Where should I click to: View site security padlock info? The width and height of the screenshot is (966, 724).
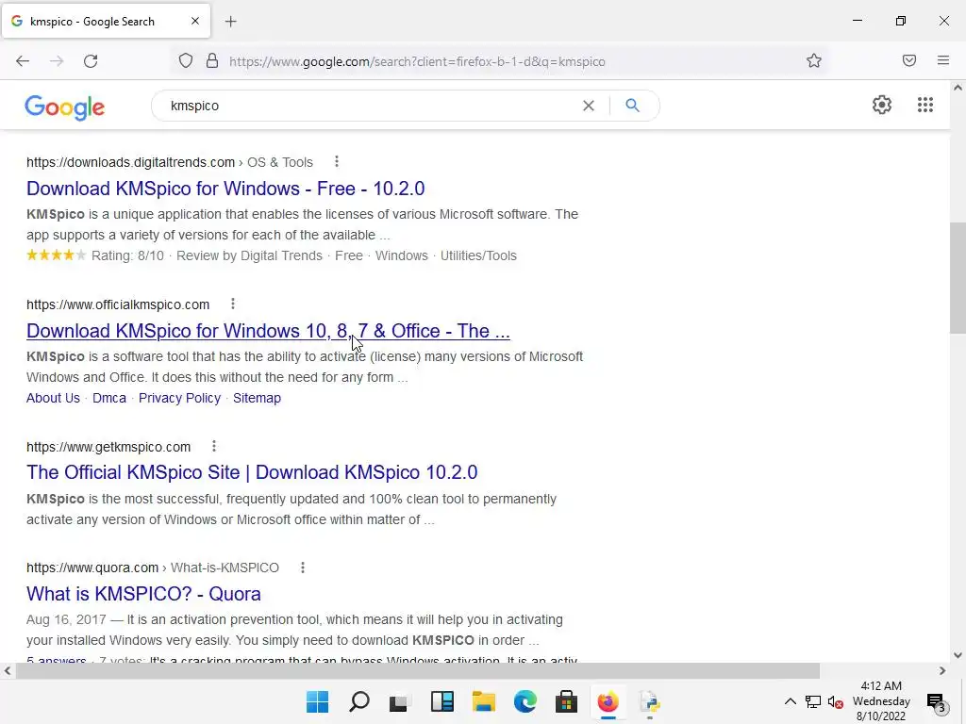212,61
